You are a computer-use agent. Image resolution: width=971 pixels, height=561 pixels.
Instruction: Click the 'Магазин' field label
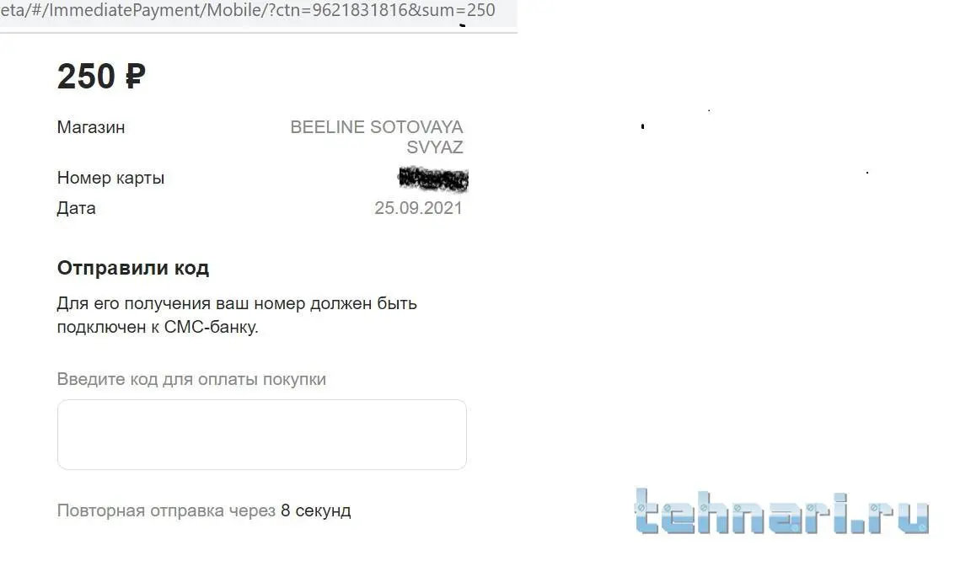pos(91,127)
